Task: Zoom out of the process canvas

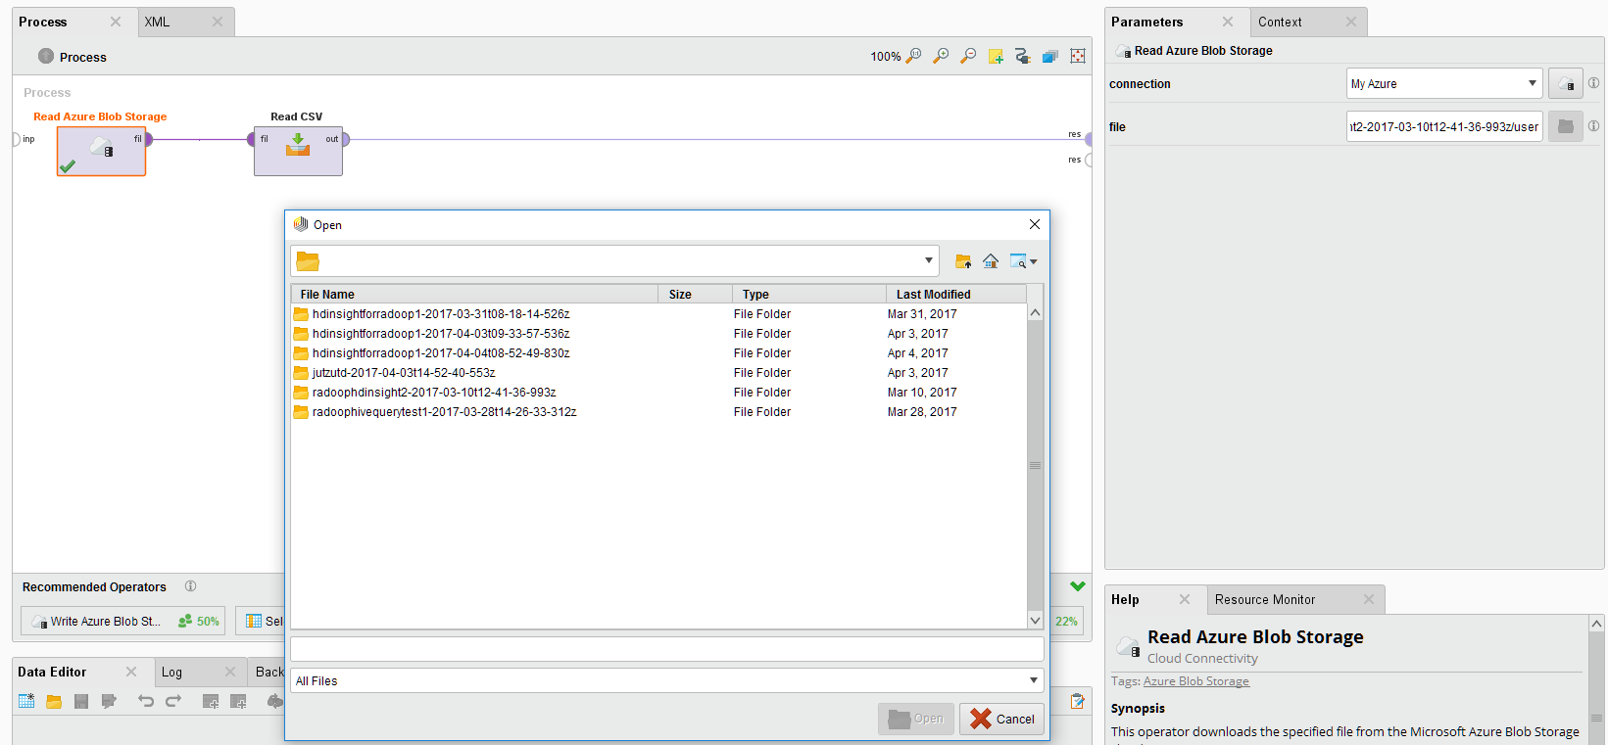Action: tap(968, 57)
